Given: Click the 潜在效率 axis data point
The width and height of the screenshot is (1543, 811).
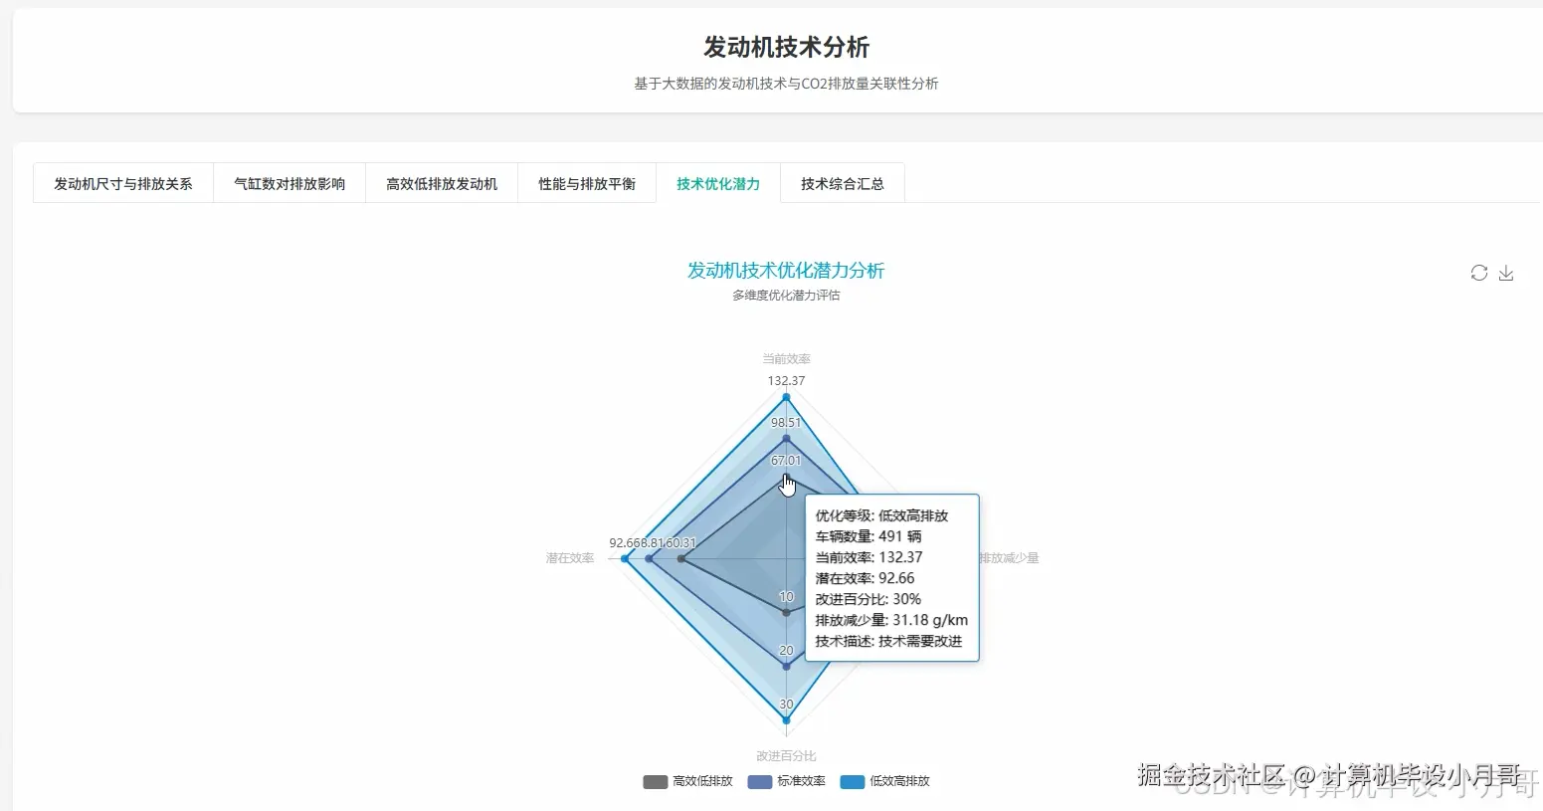Looking at the screenshot, I should (x=624, y=558).
